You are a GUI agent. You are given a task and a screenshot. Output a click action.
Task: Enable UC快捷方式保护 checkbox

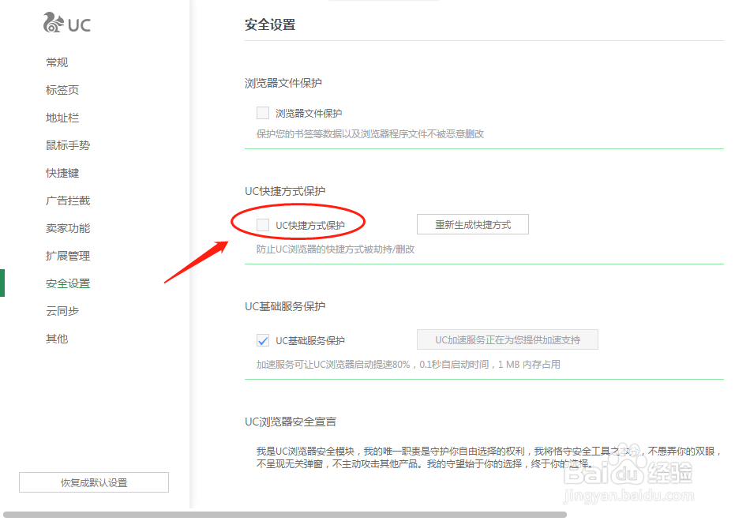tap(263, 225)
